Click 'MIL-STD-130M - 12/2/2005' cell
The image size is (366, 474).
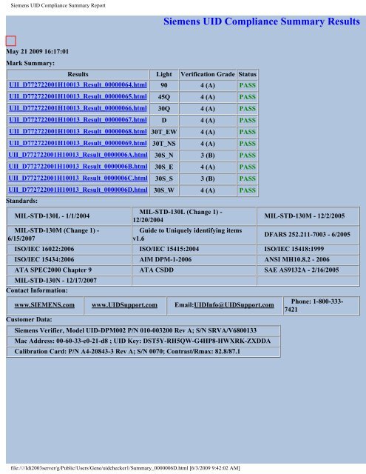pyautogui.click(x=308, y=216)
